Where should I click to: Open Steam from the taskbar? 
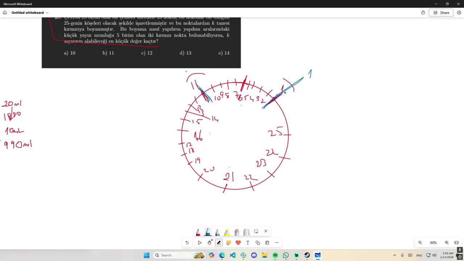click(307, 255)
